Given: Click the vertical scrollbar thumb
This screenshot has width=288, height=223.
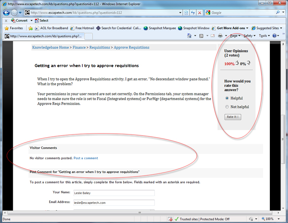Looking at the screenshot, I should [283, 139].
